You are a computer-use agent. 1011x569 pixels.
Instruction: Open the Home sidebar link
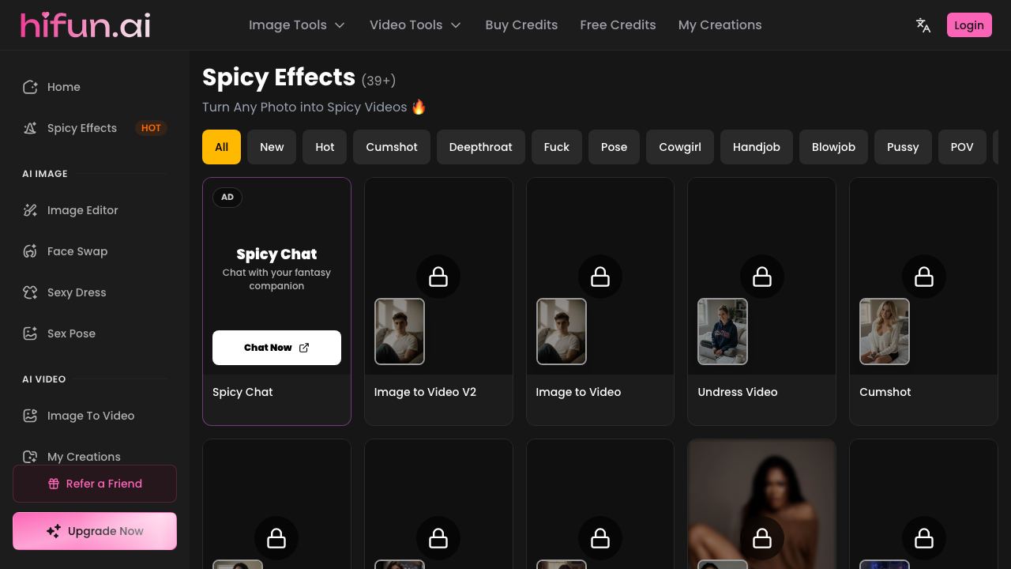point(95,87)
